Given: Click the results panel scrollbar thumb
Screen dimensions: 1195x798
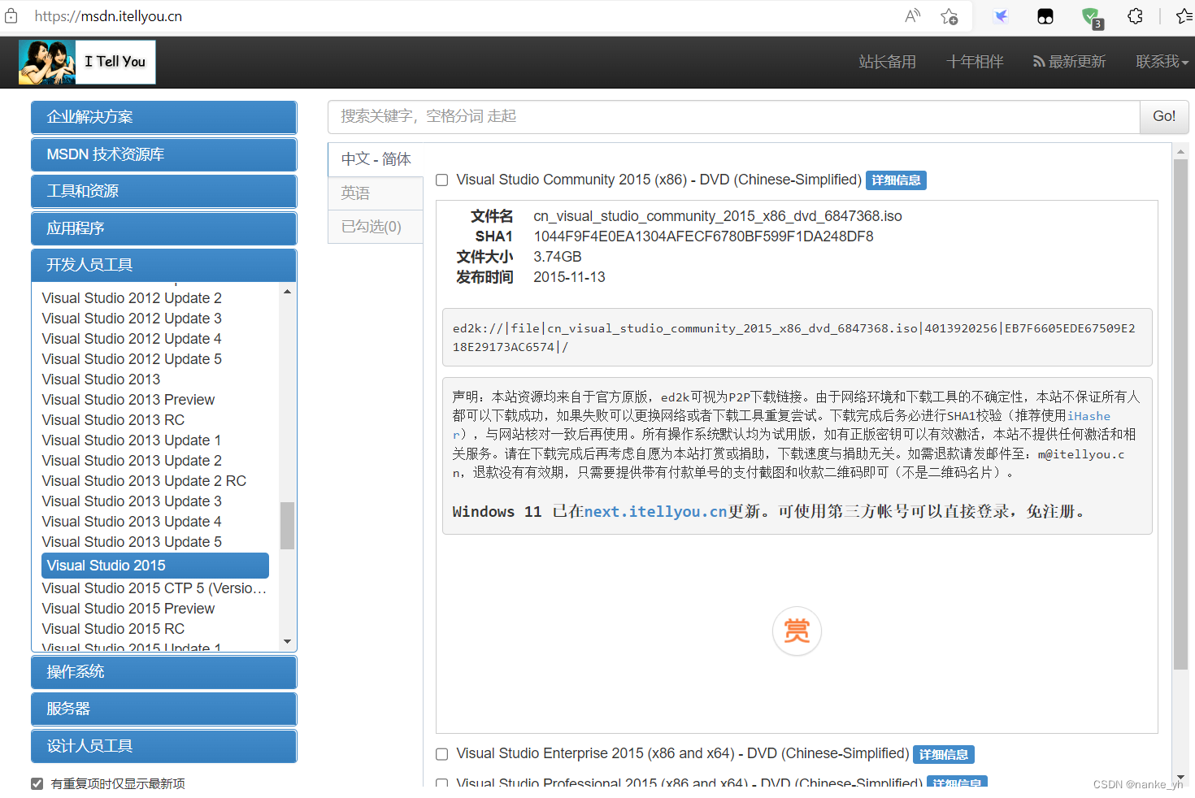Looking at the screenshot, I should [x=1180, y=414].
